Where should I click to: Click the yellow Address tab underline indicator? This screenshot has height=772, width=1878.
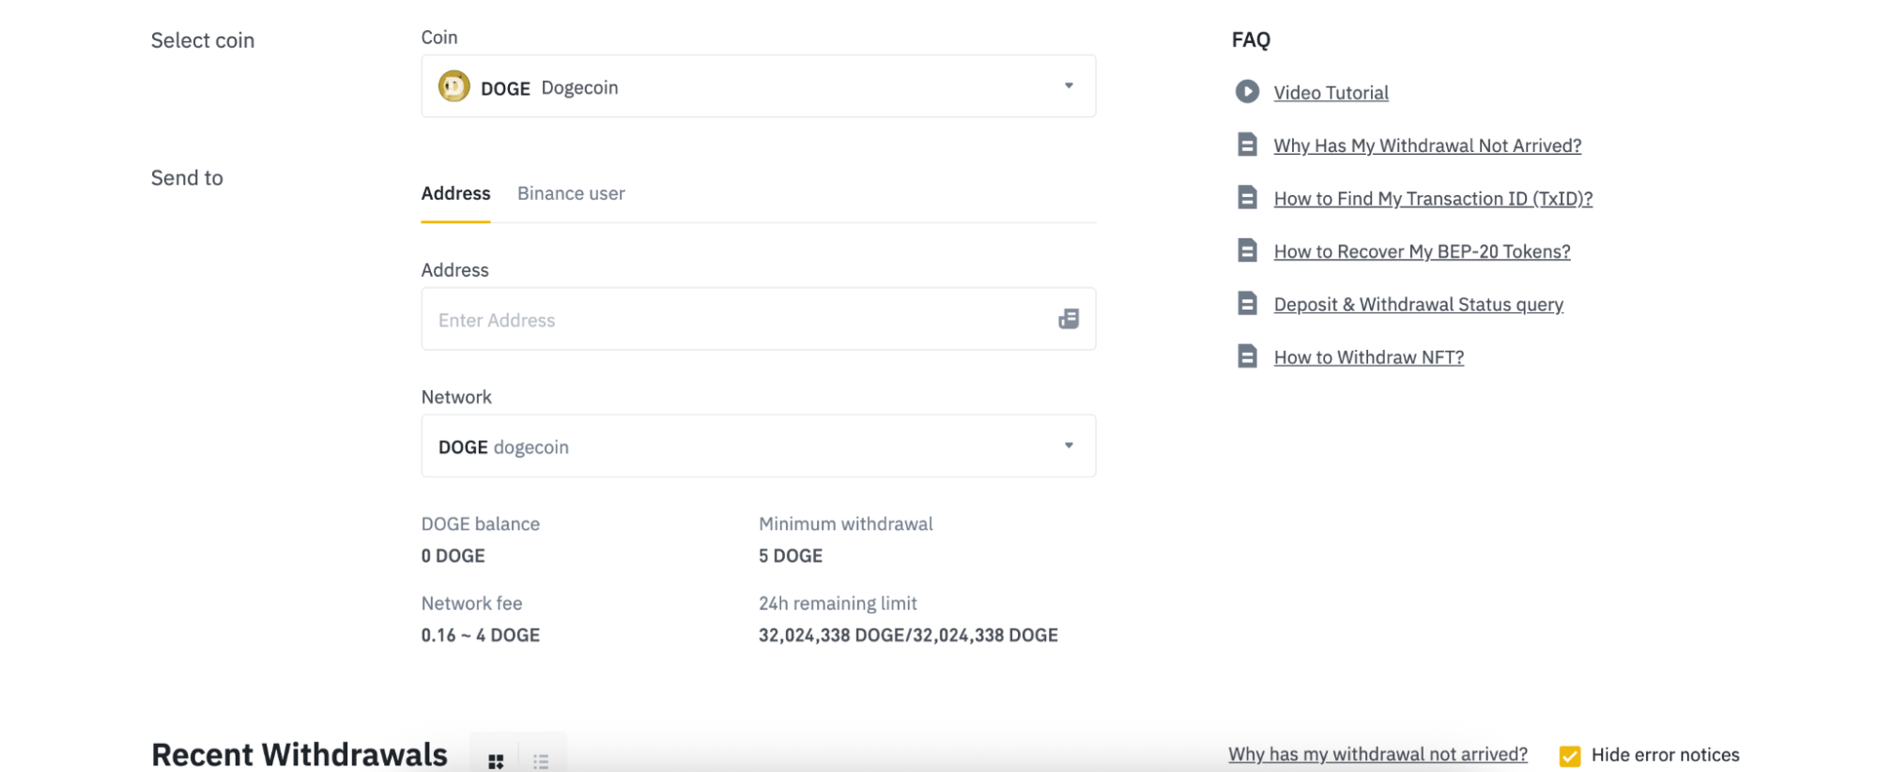(455, 219)
